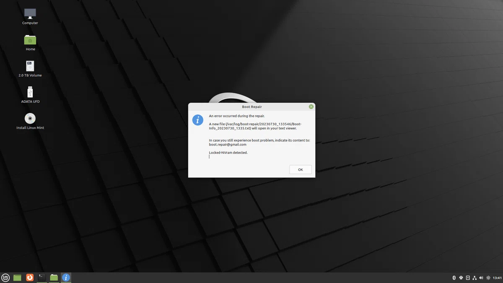Select the 2.0 TB Volume drive icon

30,66
